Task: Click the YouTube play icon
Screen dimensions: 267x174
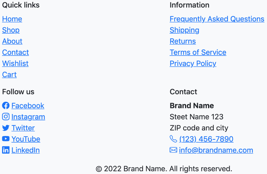Action: pos(6,139)
